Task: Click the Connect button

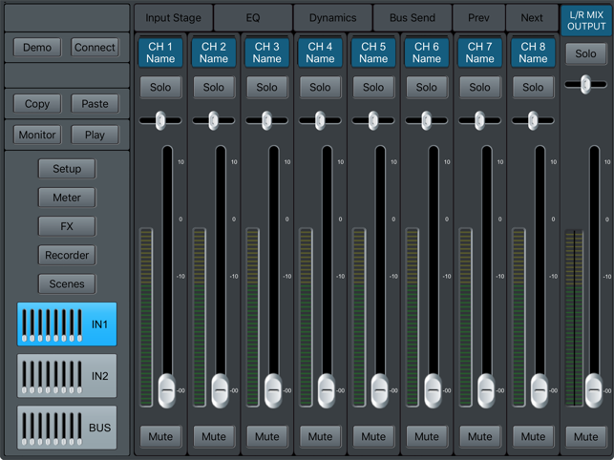Action: coord(95,48)
